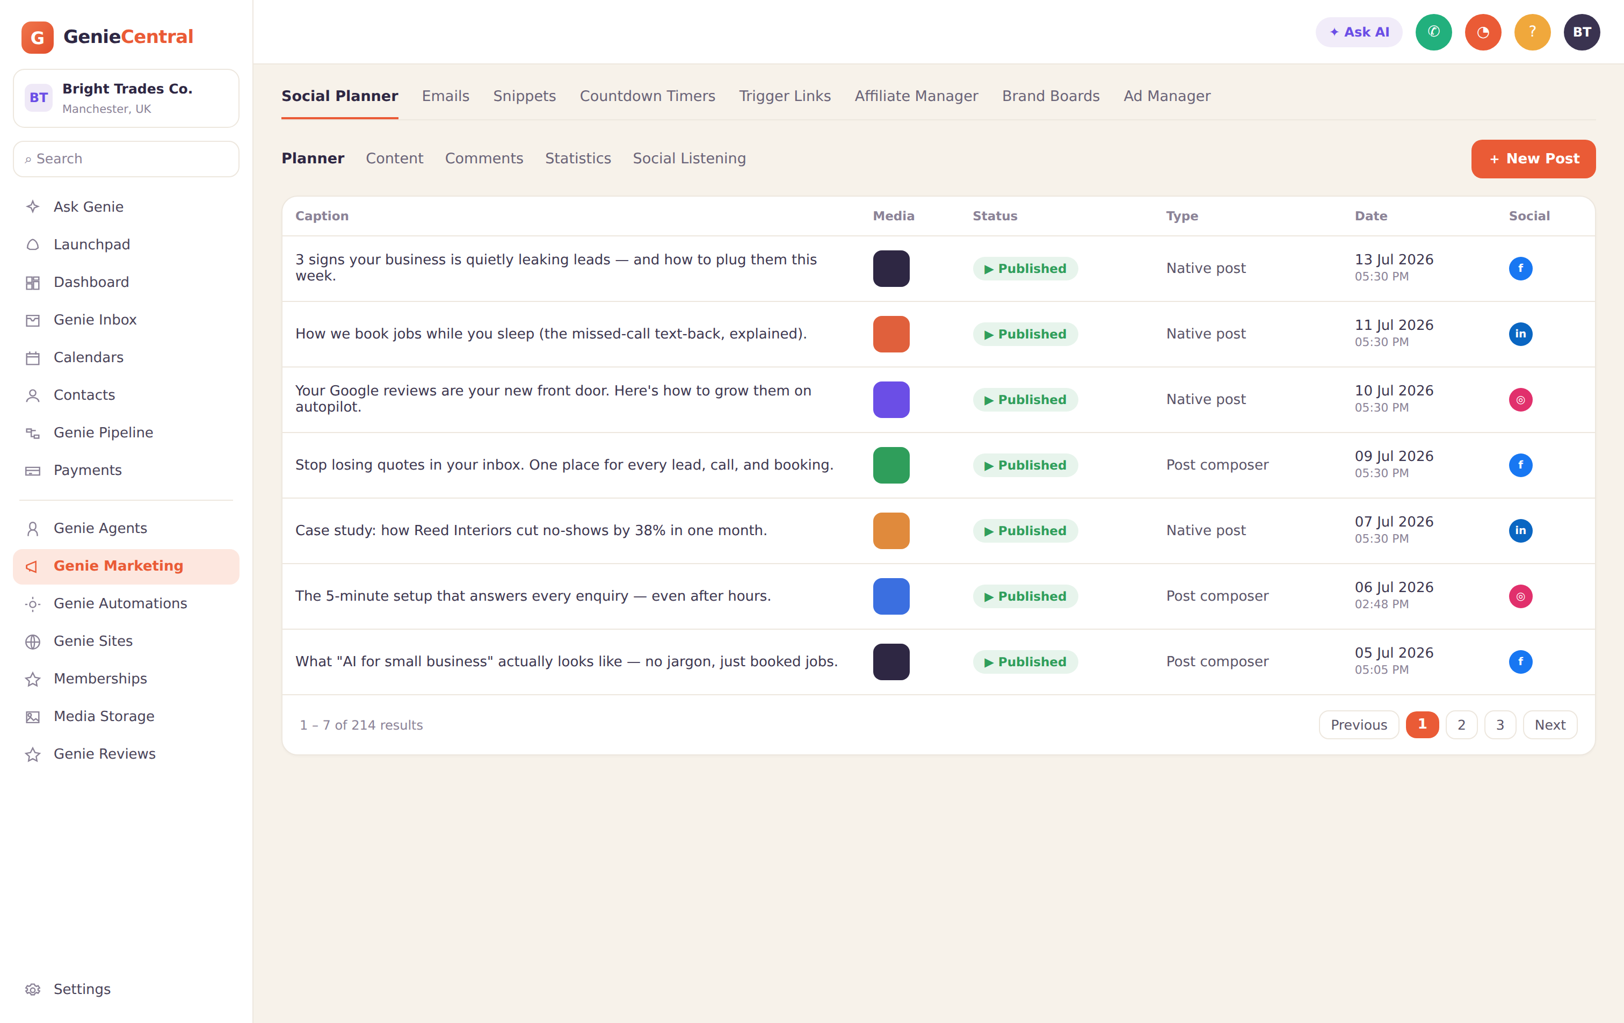Click the Date column header

tap(1371, 216)
